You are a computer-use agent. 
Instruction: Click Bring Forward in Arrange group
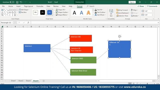coord(122,10)
